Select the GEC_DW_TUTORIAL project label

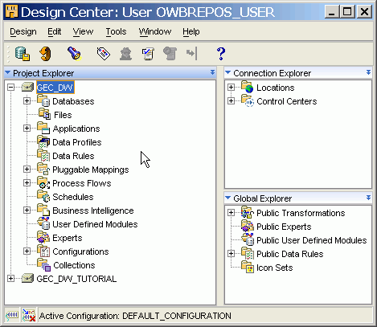pos(76,279)
